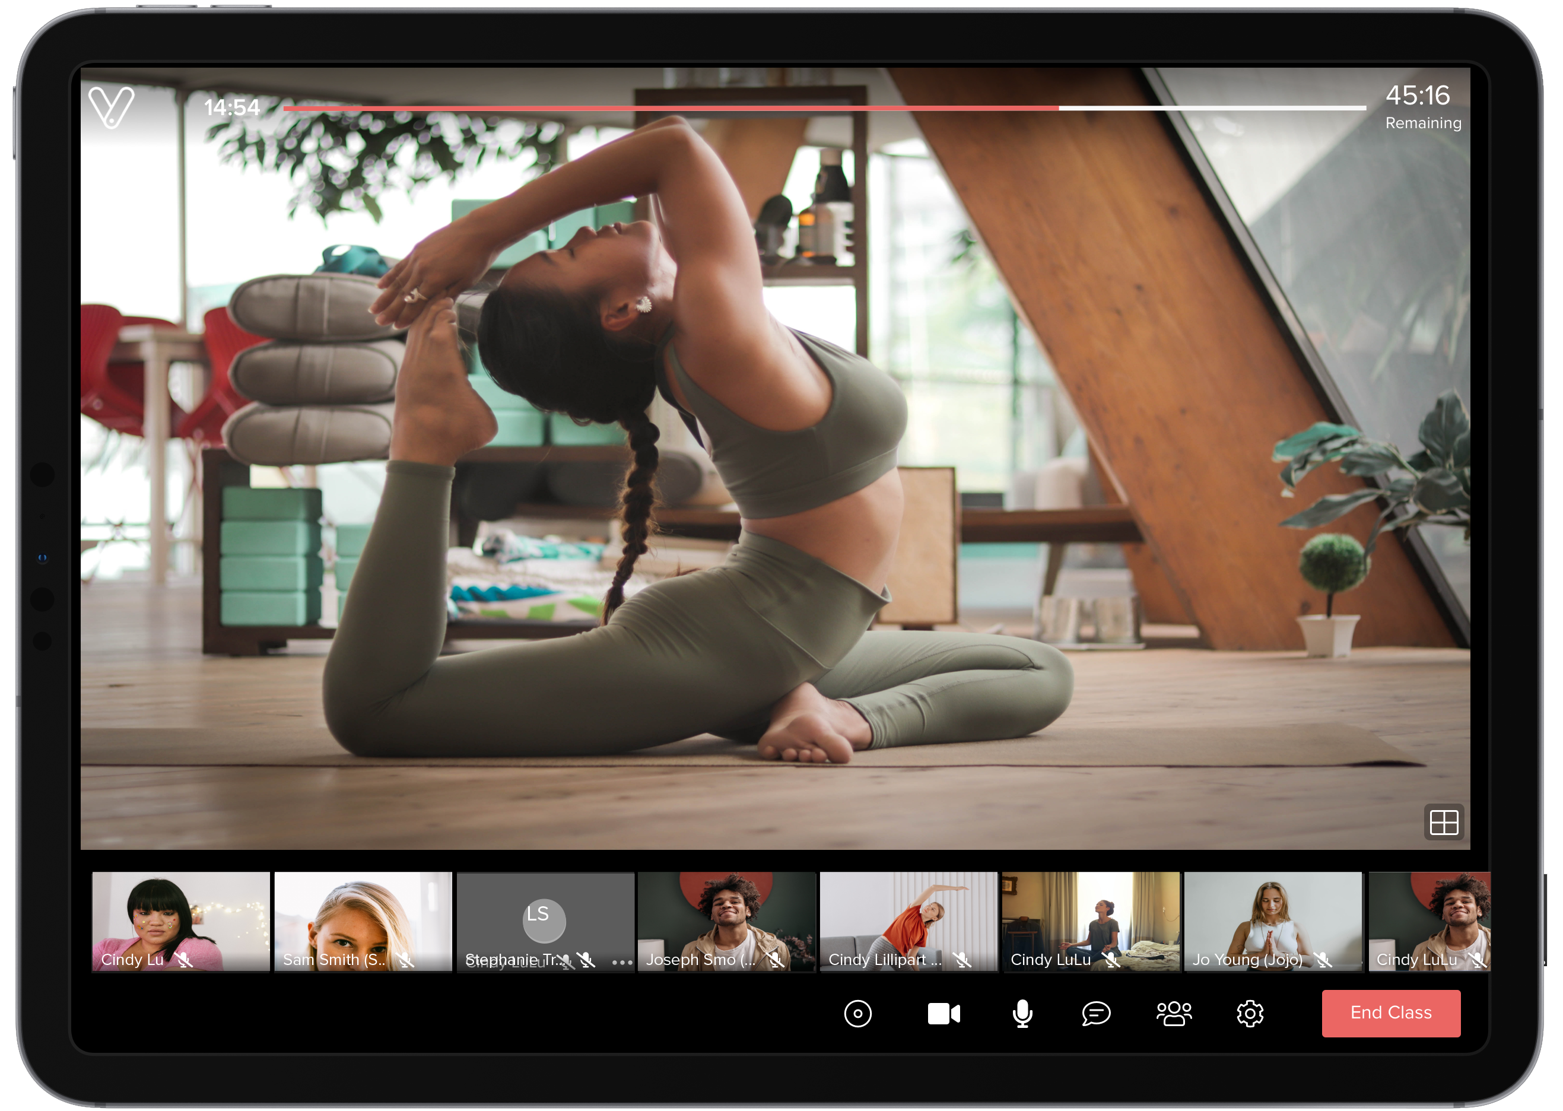Show the participants list
Screen dimensions: 1563x1111
tap(1173, 1013)
